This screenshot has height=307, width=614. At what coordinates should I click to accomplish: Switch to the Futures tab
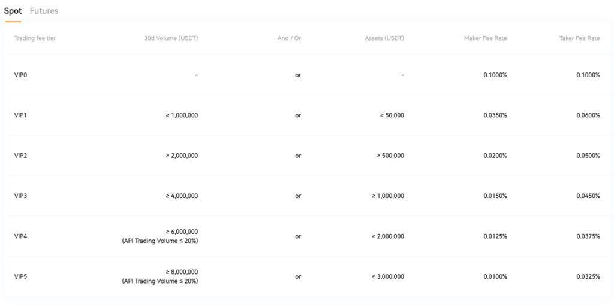pos(44,11)
